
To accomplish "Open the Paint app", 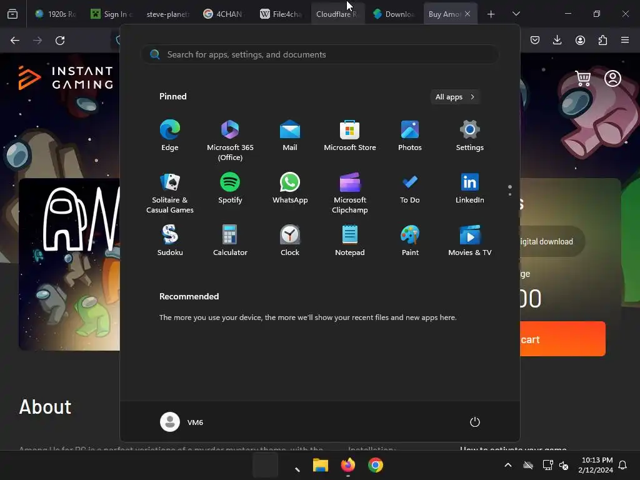I will [x=410, y=241].
